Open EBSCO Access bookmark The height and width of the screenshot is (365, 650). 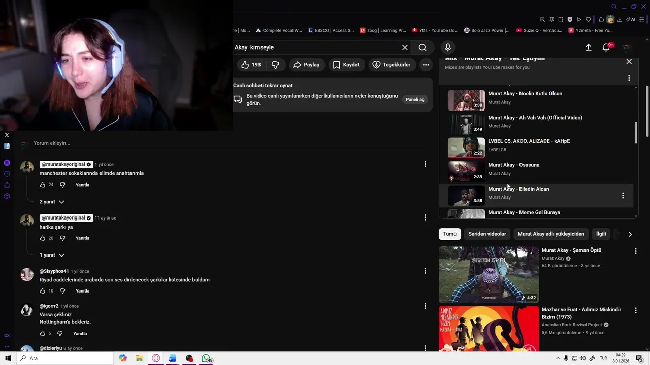(x=331, y=30)
